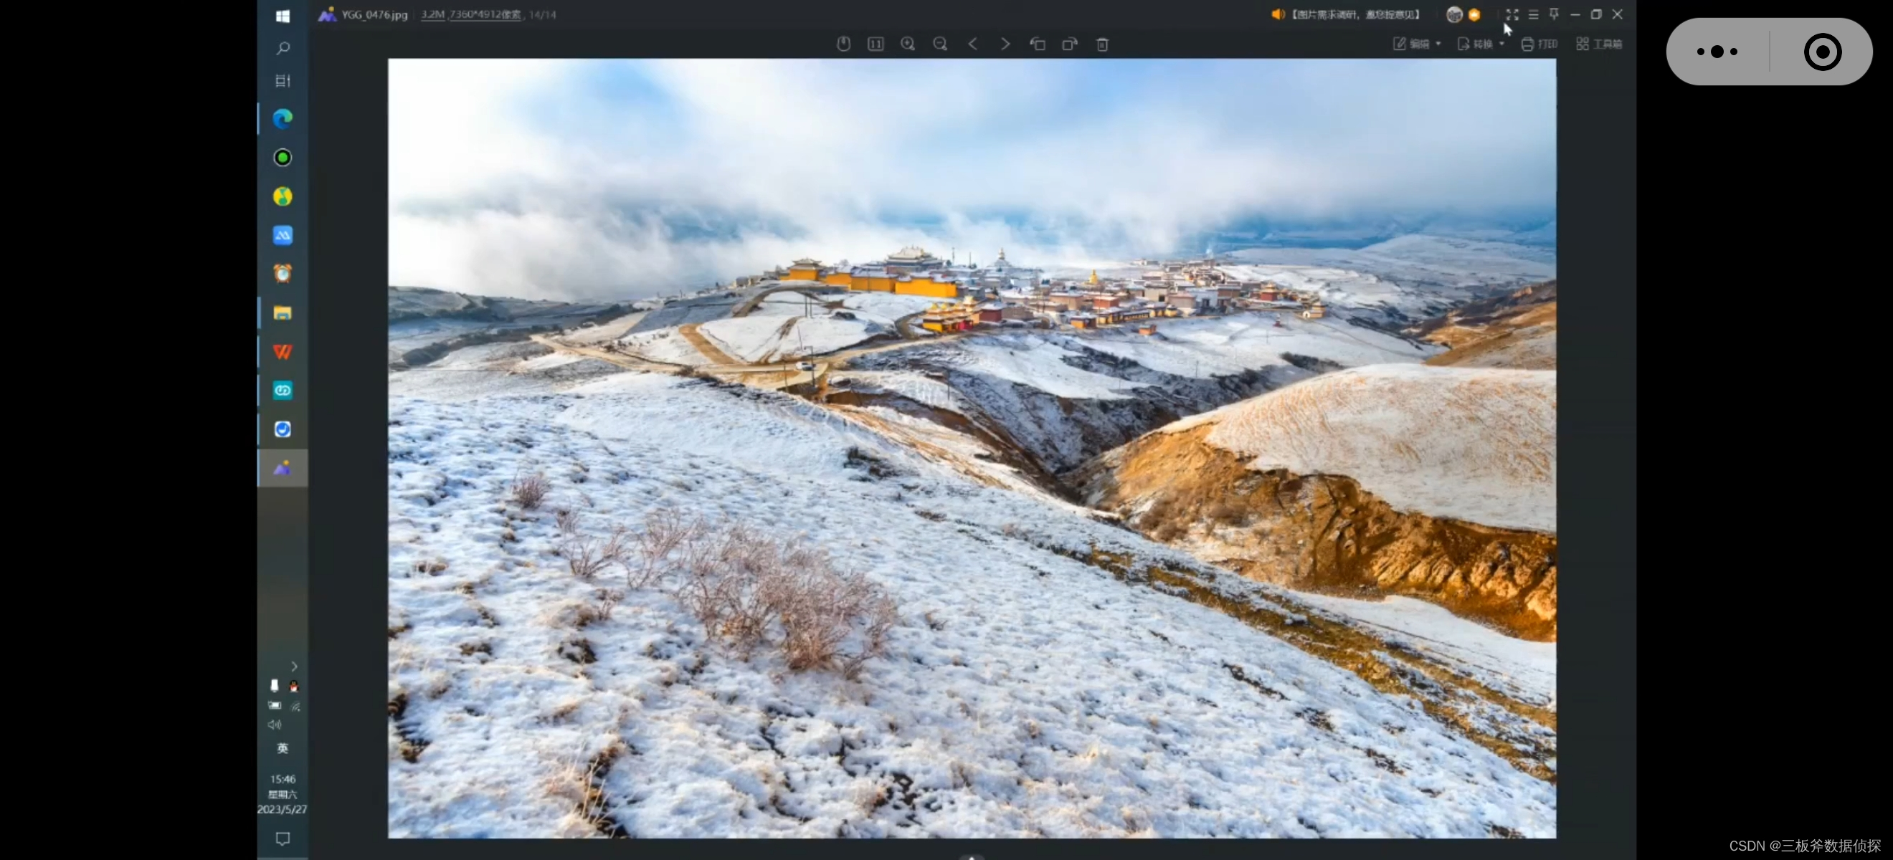Open Microsoft Edge from the taskbar

tap(283, 118)
